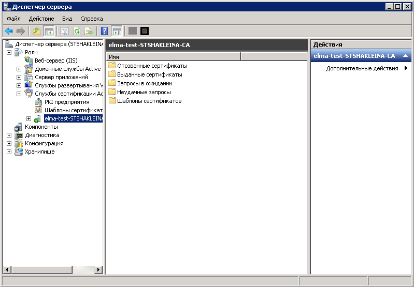Expand Дополнительные действия submenu arrow
This screenshot has height=287, width=414.
[406, 68]
